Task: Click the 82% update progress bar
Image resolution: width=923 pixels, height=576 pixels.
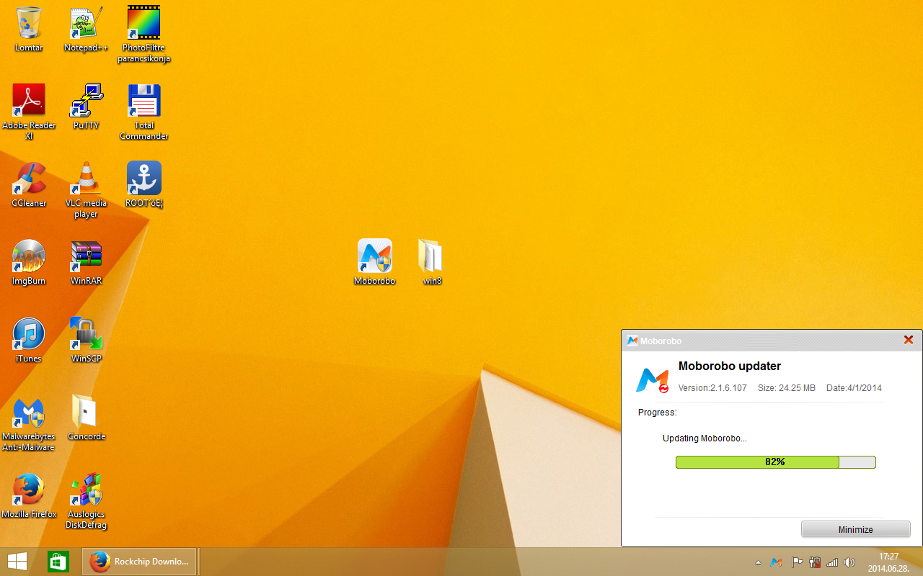Action: point(775,462)
